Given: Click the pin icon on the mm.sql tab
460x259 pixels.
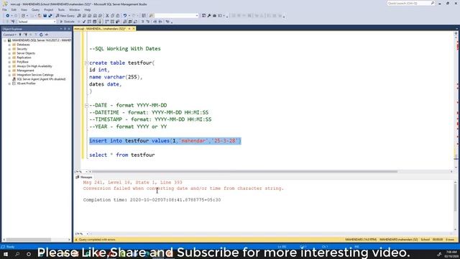Looking at the screenshot, I should tap(129, 29).
